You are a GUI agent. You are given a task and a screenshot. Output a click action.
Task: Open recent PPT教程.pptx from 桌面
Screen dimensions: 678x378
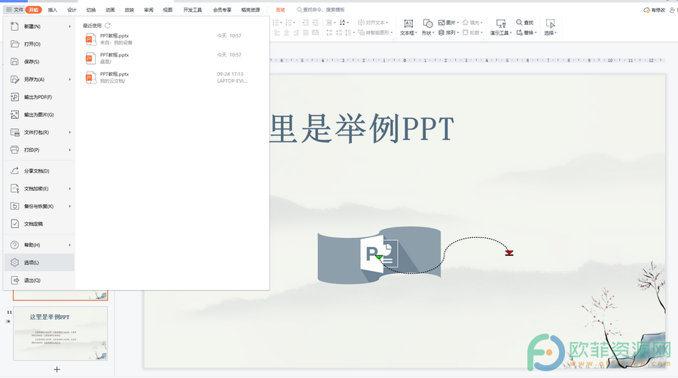pyautogui.click(x=172, y=58)
